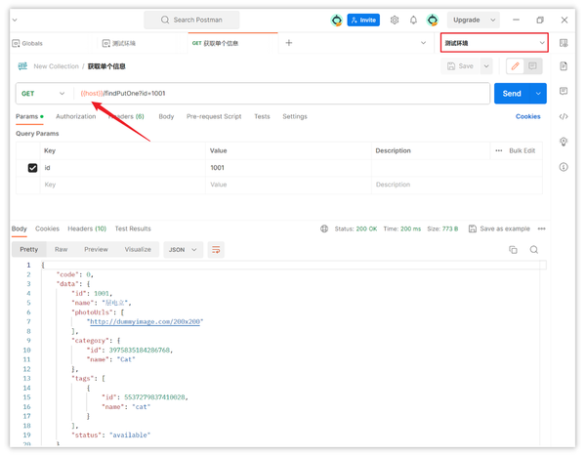Toggle line wrap in response viewer

tap(216, 250)
